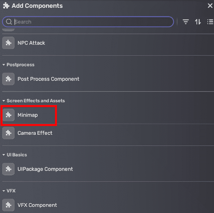The image size is (214, 213).
Task: Select the Minimap component
Action: (27, 115)
